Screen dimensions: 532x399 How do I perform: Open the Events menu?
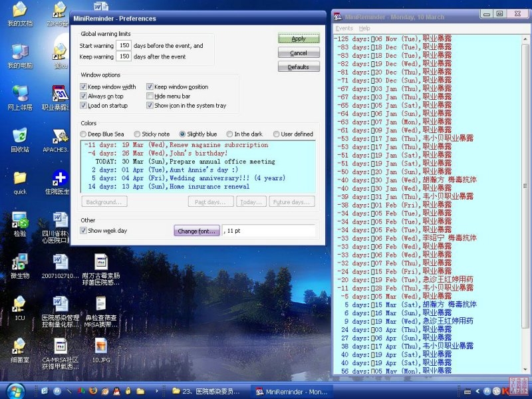(x=344, y=29)
